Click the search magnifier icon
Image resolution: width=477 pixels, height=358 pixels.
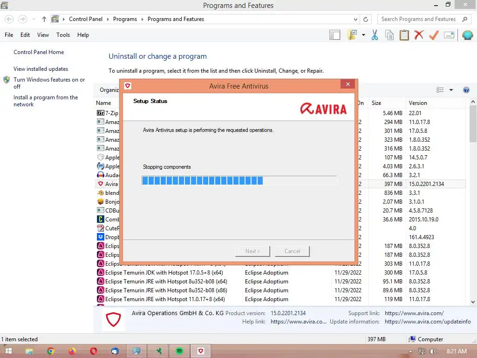(x=464, y=19)
